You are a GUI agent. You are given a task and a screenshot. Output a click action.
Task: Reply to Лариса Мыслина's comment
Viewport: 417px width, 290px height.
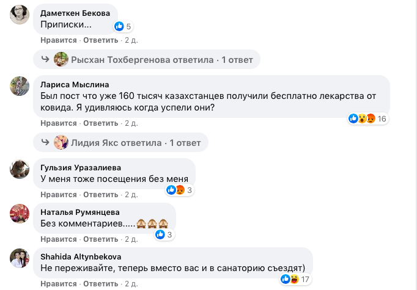click(100, 123)
